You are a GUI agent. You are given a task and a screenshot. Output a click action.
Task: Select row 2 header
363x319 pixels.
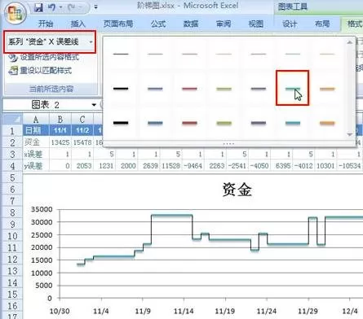12,142
